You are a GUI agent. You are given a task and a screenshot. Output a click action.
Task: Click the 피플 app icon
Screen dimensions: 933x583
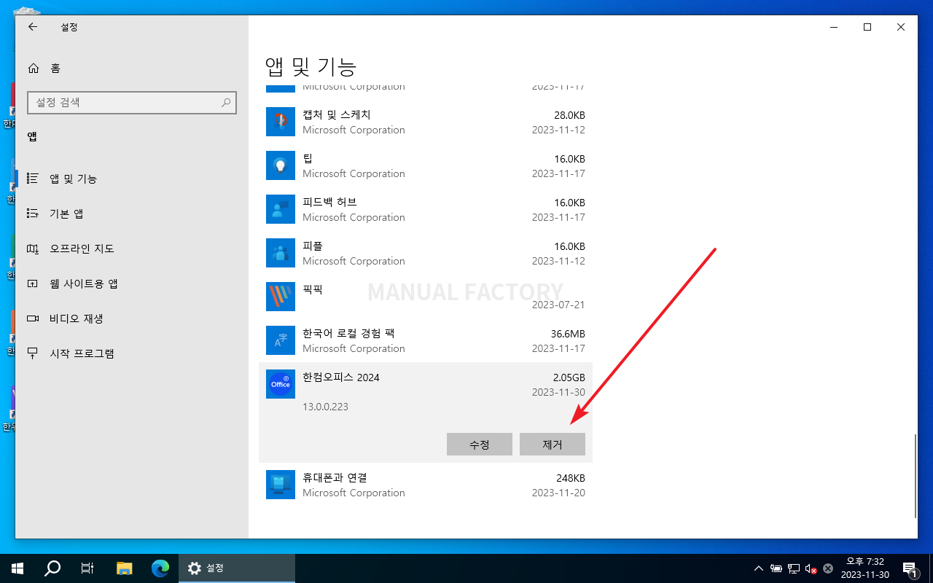click(281, 253)
